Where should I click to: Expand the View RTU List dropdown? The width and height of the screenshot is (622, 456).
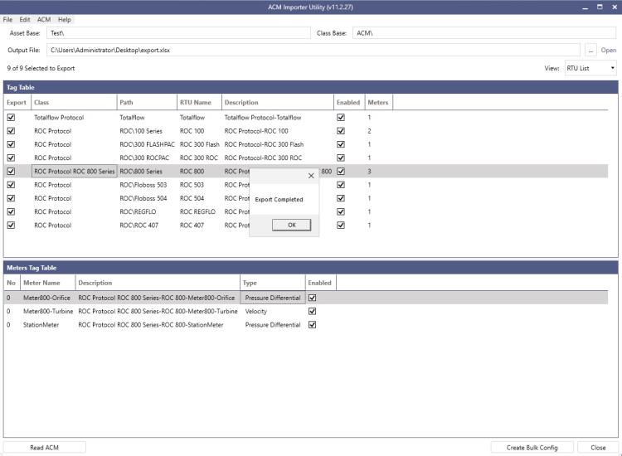coord(591,68)
